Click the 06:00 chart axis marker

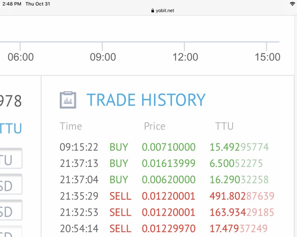click(x=20, y=57)
